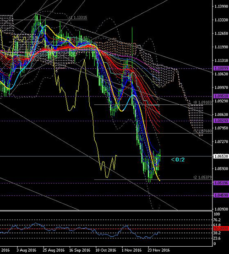Click the 3 Aug 2016 date label
The height and width of the screenshot is (254, 229).
(x=26, y=250)
